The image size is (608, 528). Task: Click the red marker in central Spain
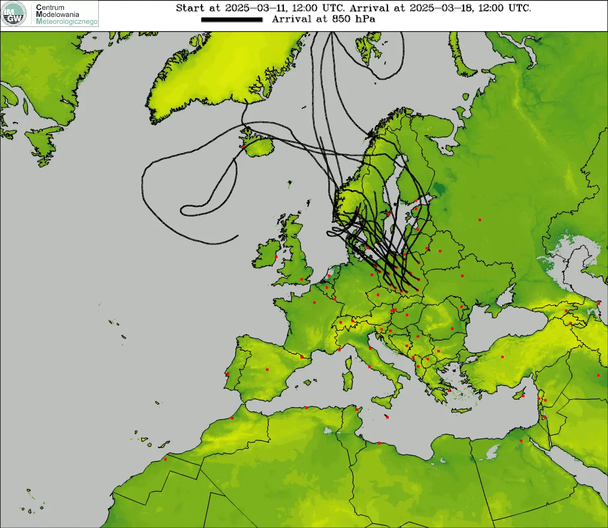point(267,370)
